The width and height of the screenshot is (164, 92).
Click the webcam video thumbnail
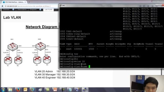[147, 84]
